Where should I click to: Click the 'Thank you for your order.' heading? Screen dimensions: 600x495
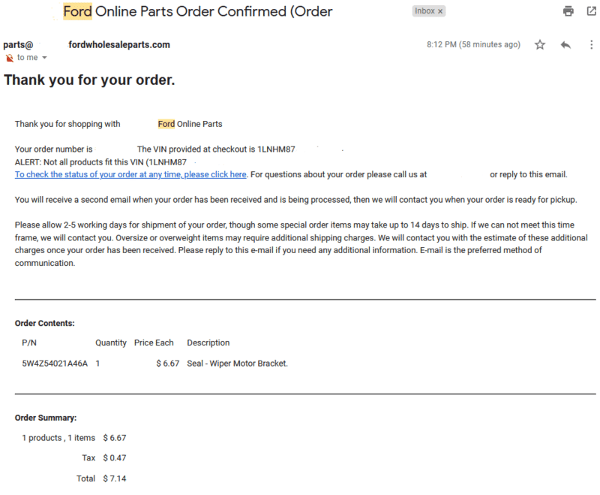click(x=89, y=80)
